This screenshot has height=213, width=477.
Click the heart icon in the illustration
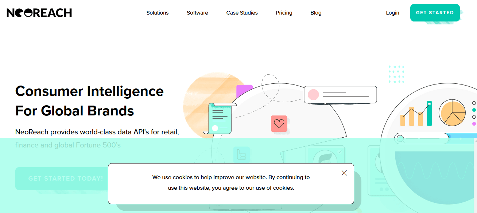pyautogui.click(x=279, y=124)
